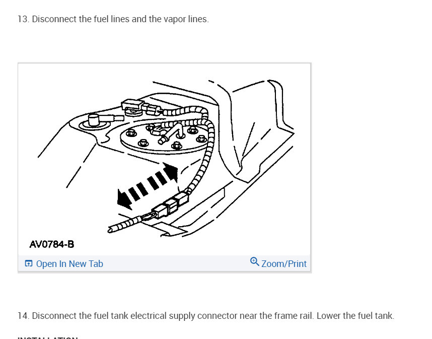Click the upper connector on the fuel pump harness
This screenshot has width=432, height=339.
tap(132, 105)
